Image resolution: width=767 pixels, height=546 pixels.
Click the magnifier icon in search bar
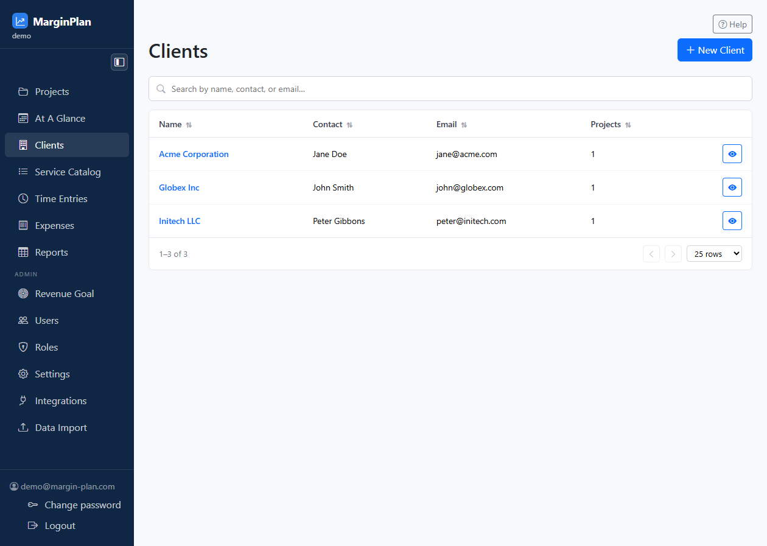[x=161, y=89]
